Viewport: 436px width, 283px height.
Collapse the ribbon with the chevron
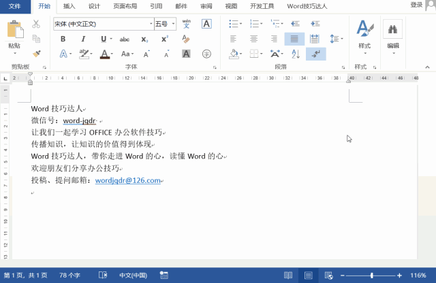tap(427, 67)
